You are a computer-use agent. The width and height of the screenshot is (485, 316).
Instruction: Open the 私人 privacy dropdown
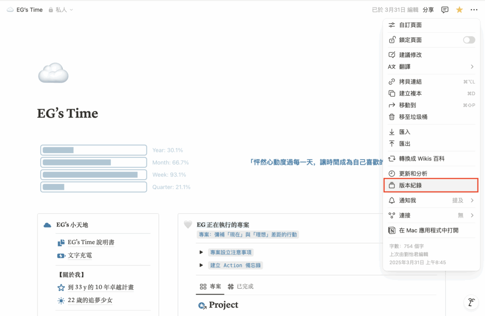click(61, 9)
